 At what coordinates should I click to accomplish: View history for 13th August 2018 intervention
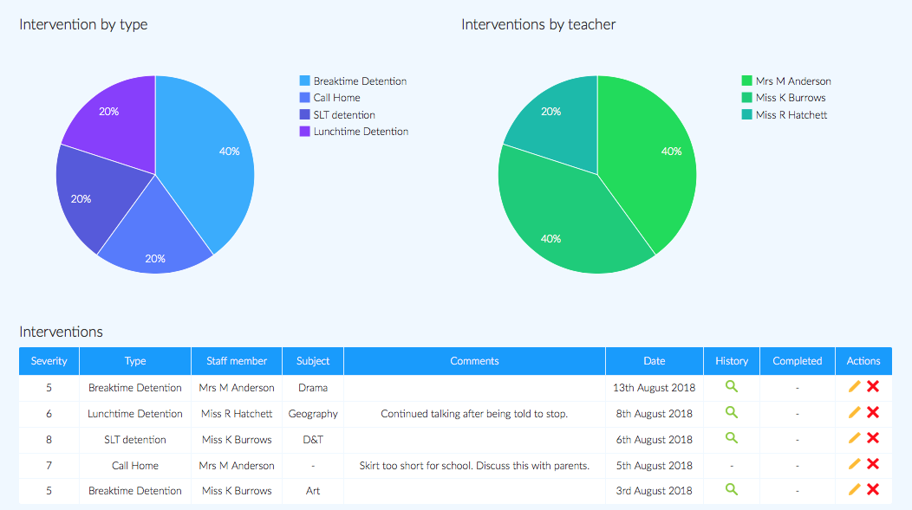pos(731,387)
